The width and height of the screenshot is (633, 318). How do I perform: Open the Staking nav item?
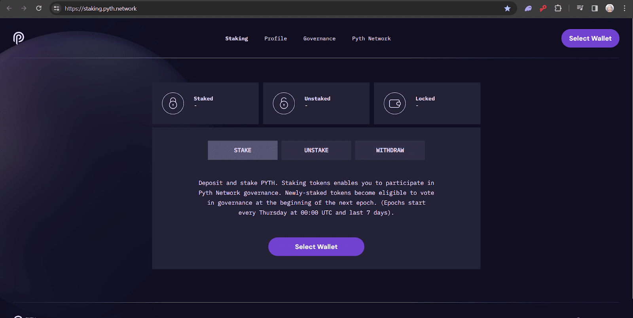[237, 38]
